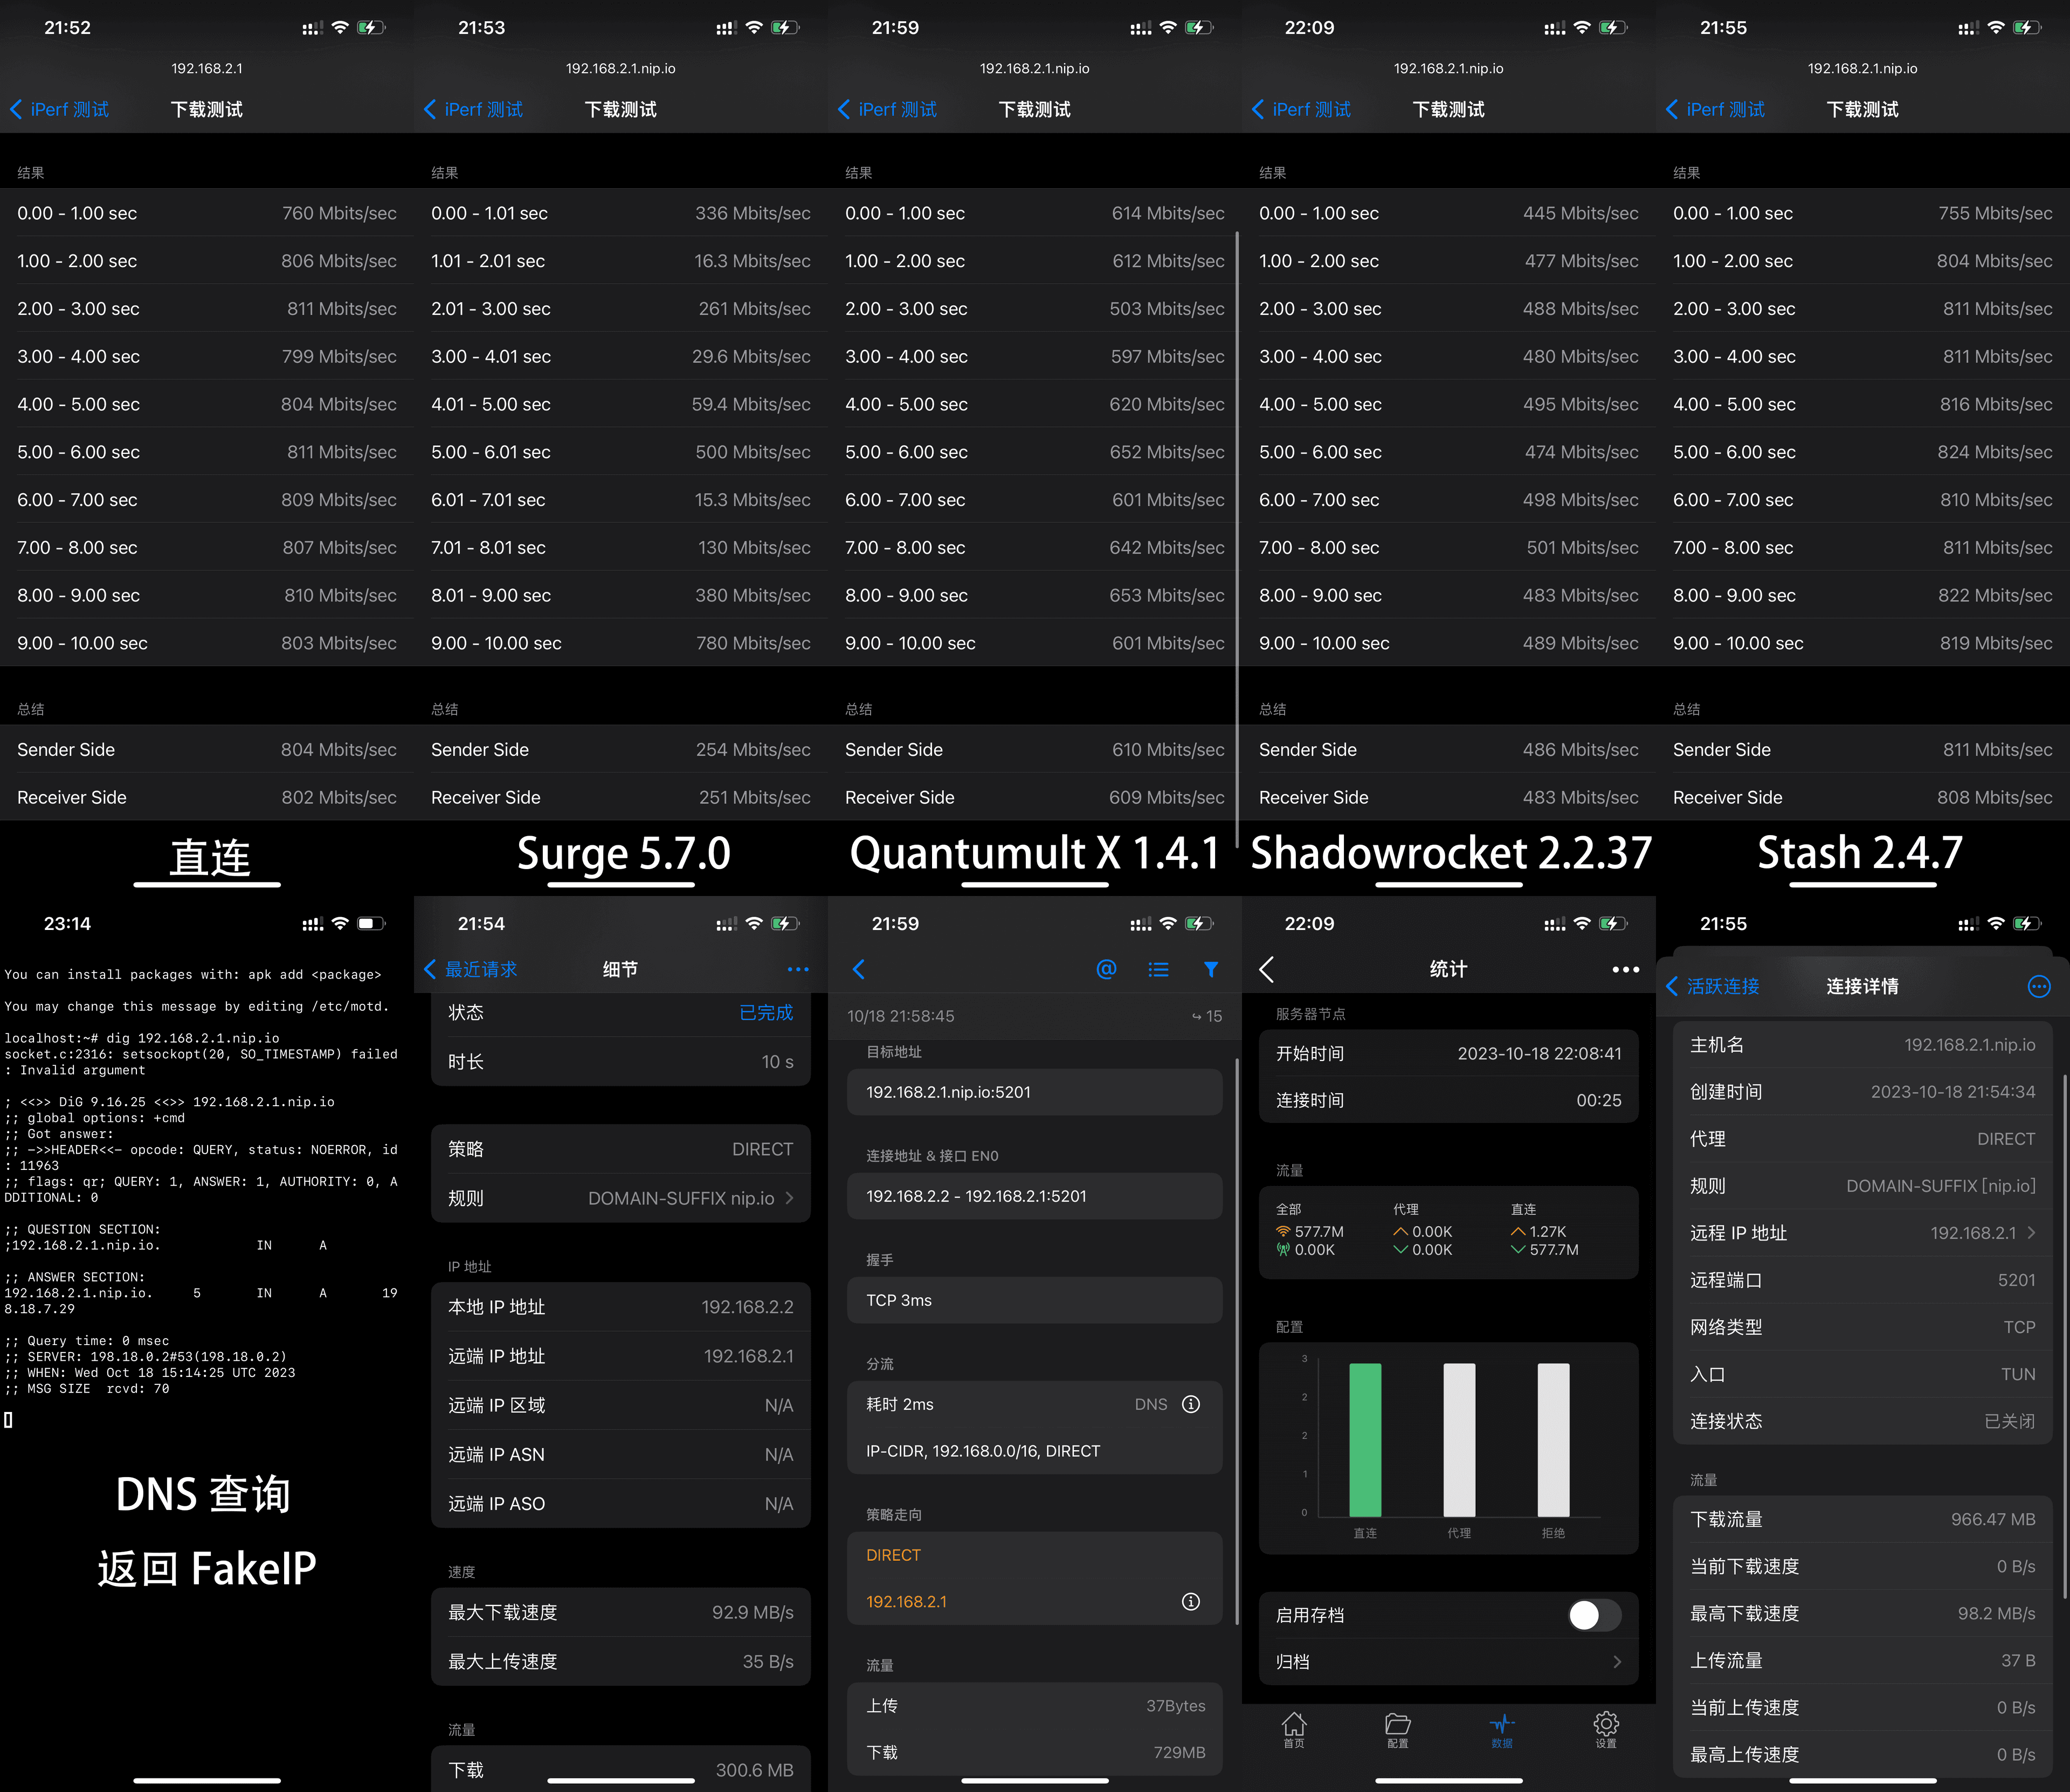
Task: Open the more menu in Shadowrocket 统计
Action: tap(1625, 969)
